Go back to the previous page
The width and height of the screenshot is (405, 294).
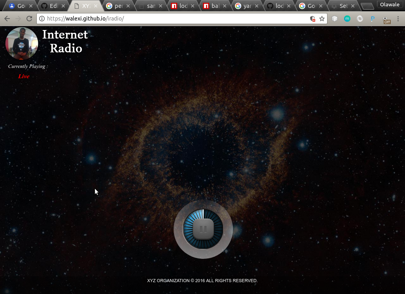coord(7,19)
